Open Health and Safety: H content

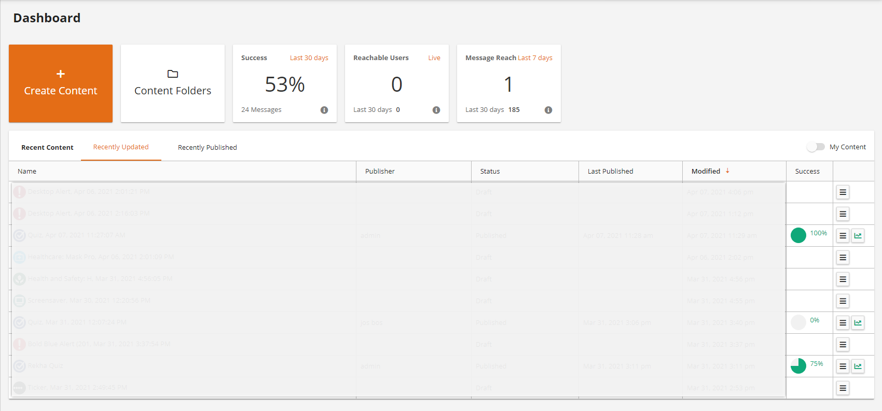(100, 279)
